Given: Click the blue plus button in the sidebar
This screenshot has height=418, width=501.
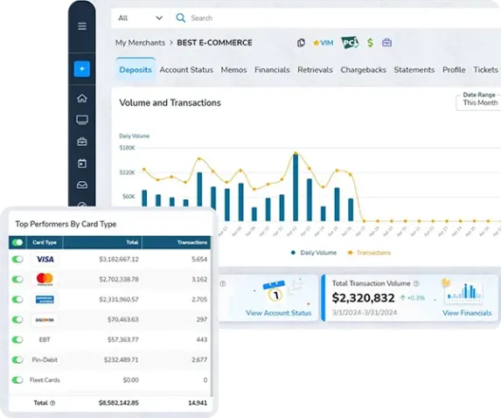Looking at the screenshot, I should point(82,69).
